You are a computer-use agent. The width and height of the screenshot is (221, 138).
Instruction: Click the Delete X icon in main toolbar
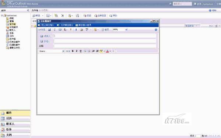(x=63, y=15)
